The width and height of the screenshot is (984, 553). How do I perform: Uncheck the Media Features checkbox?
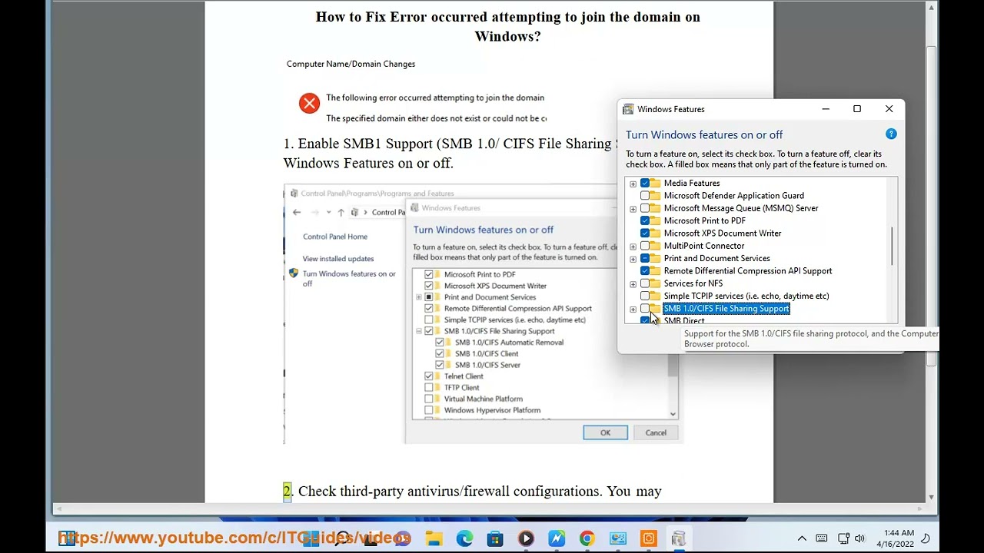(x=645, y=183)
